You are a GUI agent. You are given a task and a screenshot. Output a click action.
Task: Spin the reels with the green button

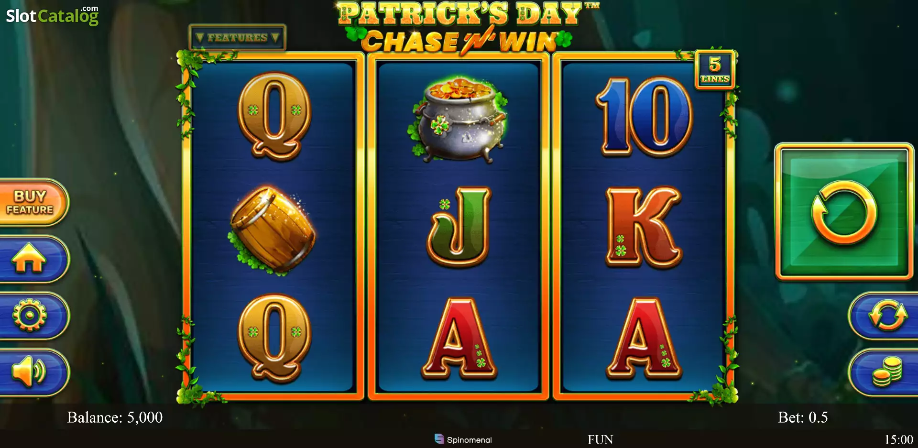pyautogui.click(x=844, y=211)
